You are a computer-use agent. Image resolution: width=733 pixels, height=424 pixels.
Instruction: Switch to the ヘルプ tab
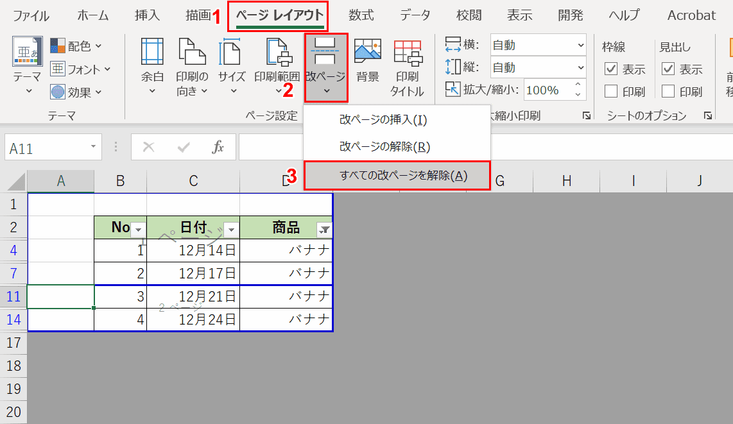click(x=624, y=15)
